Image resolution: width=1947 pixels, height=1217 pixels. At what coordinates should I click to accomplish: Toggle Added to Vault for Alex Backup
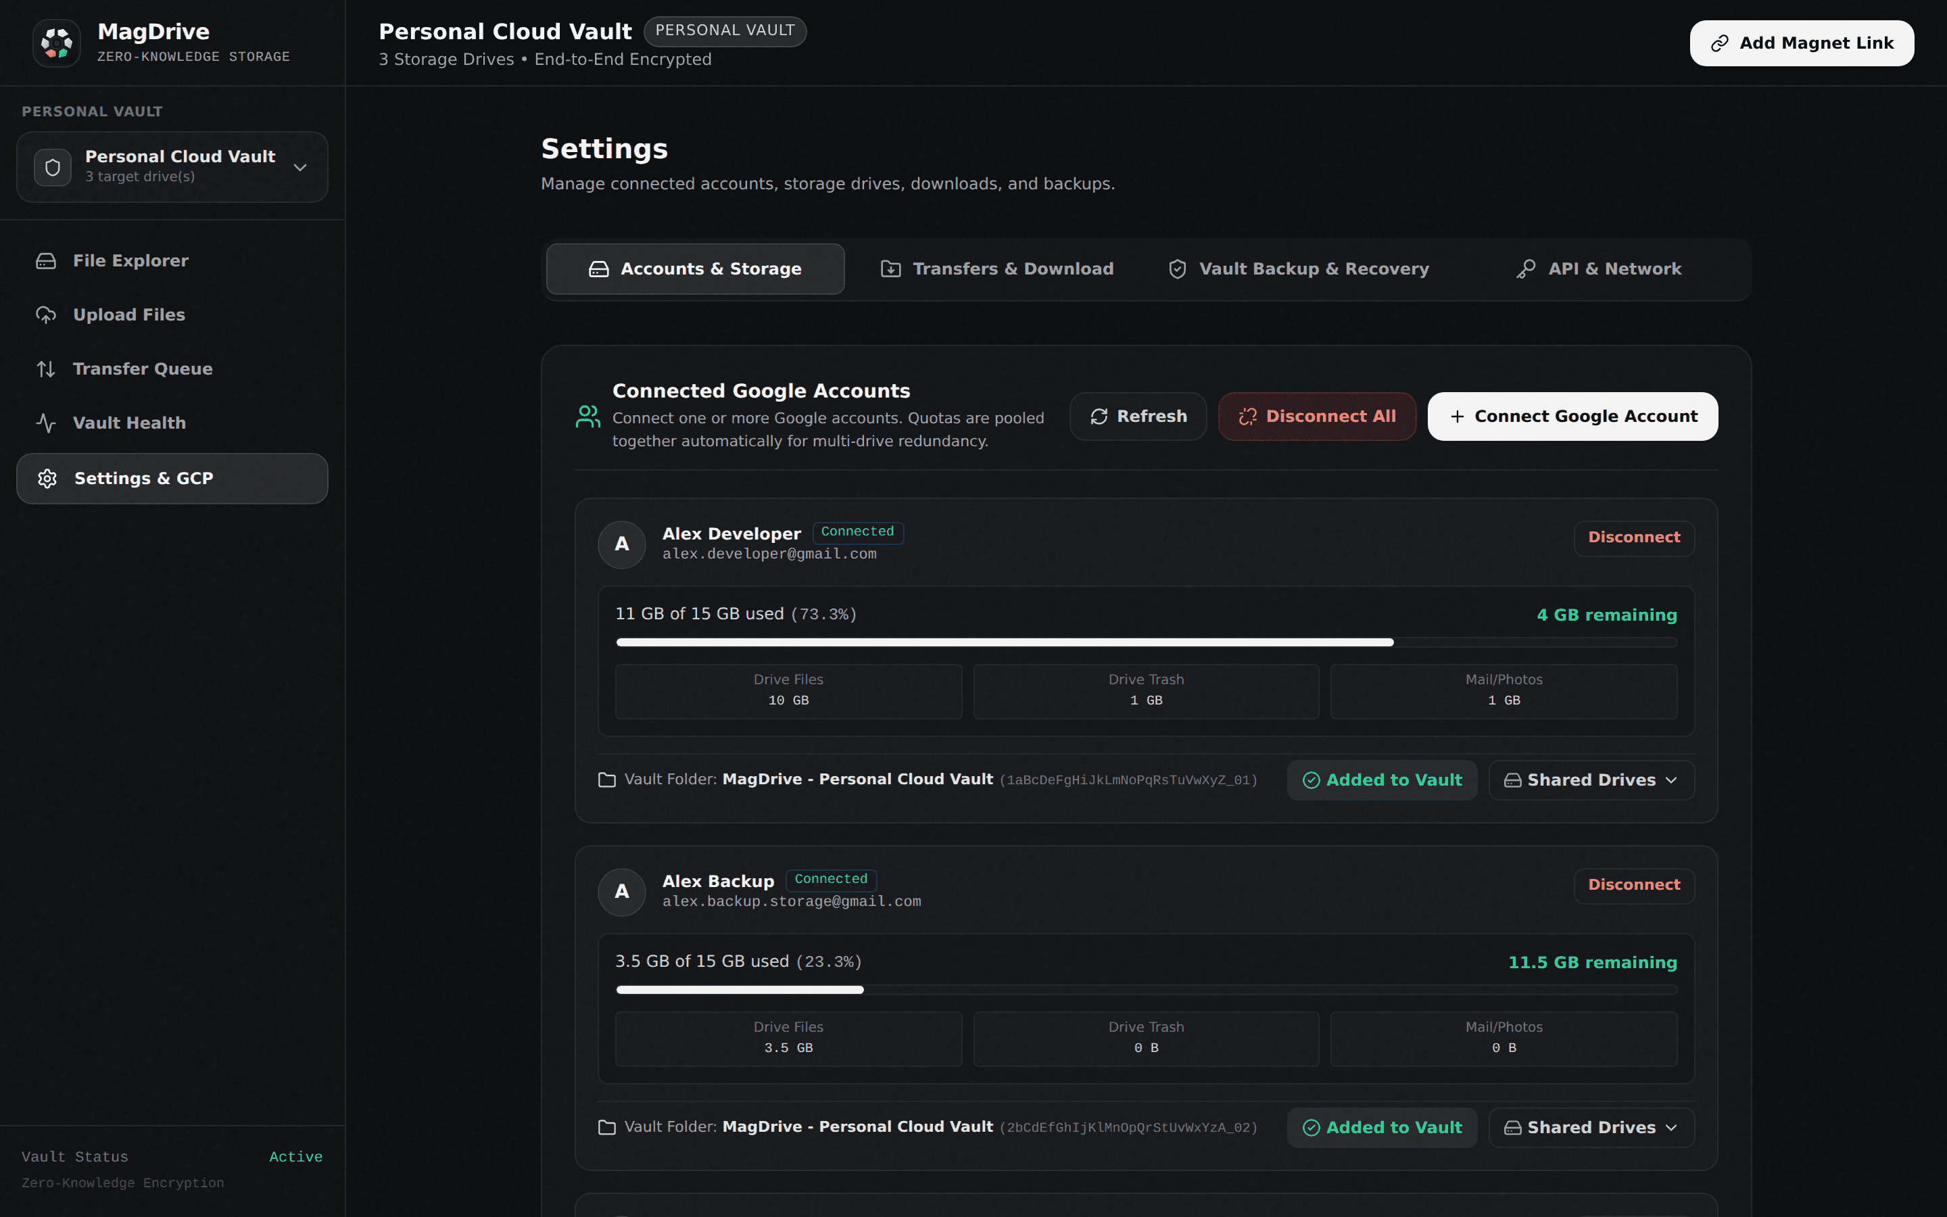[1381, 1128]
